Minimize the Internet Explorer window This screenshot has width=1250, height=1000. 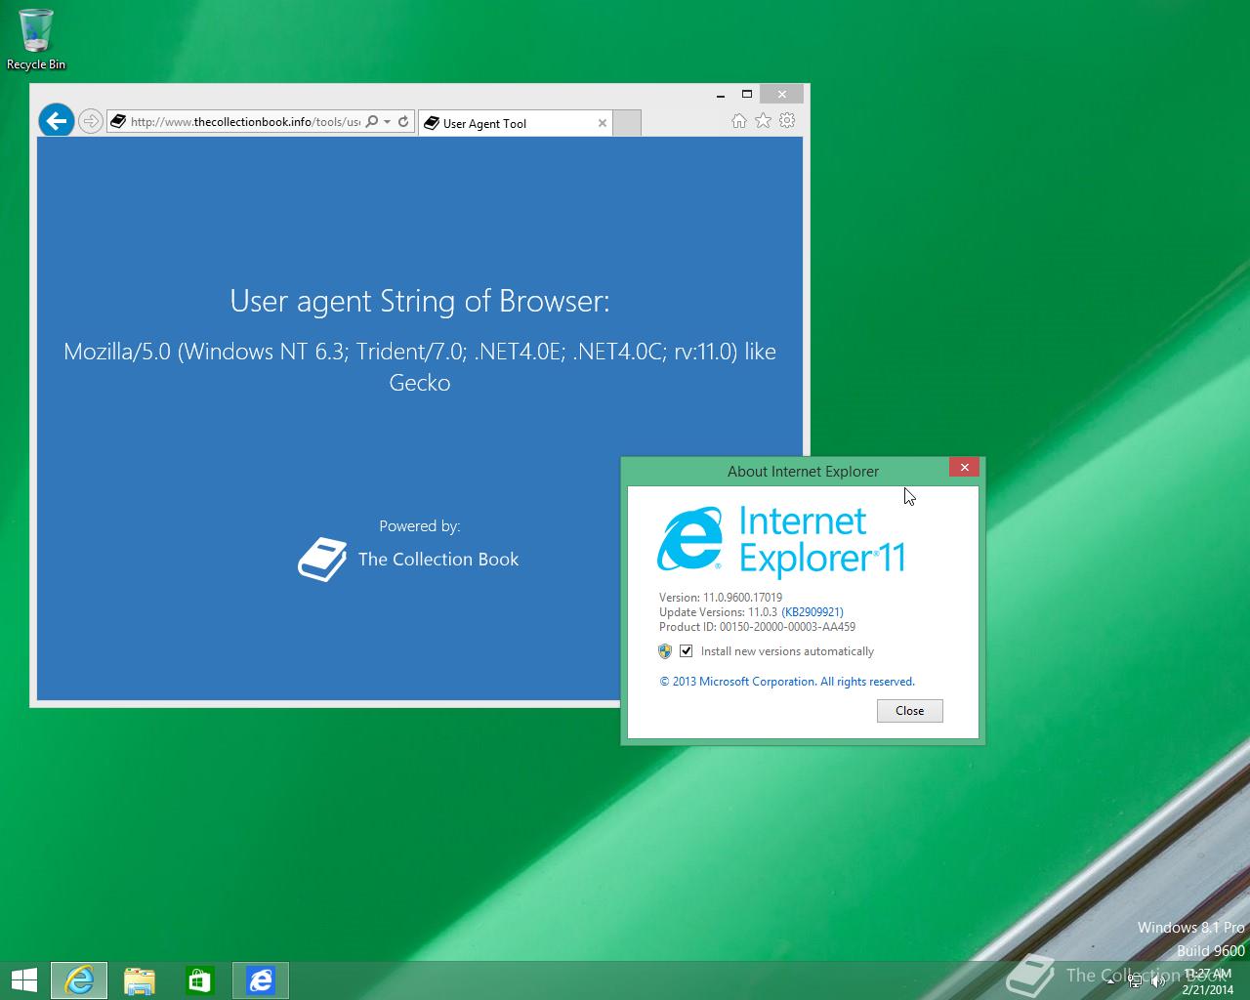[x=721, y=95]
